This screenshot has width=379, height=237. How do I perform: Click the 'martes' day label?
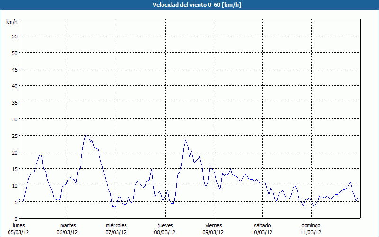(x=68, y=225)
